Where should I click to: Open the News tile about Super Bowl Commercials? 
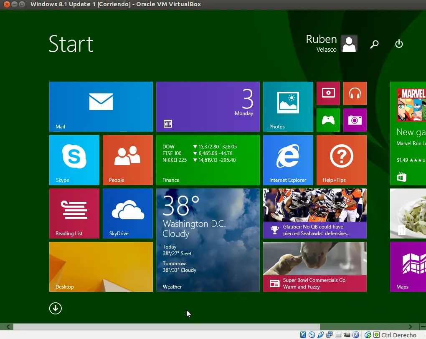click(x=314, y=267)
